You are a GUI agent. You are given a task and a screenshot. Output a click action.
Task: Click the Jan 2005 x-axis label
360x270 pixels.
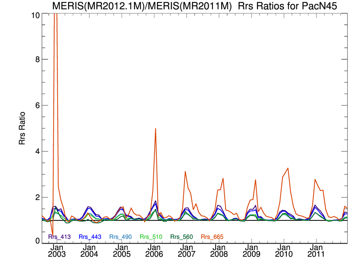point(122,251)
